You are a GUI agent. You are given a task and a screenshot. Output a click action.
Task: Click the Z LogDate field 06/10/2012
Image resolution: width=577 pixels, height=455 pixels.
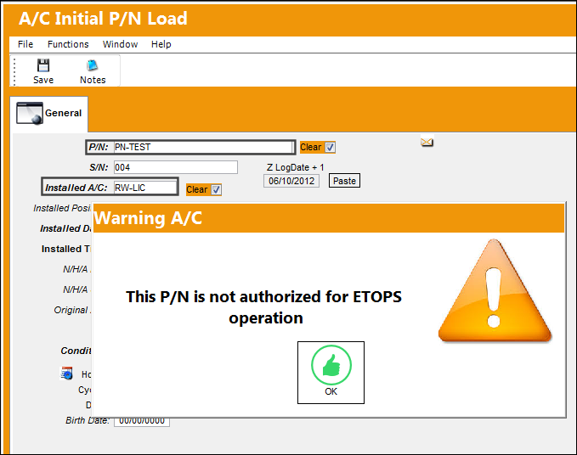click(x=291, y=181)
